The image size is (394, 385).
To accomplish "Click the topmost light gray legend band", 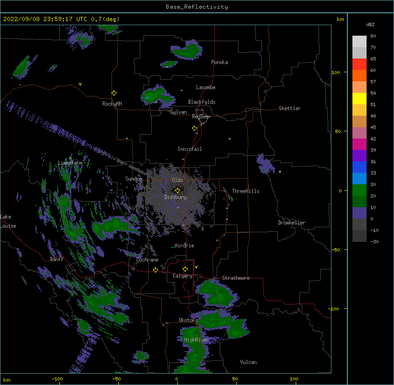I will (x=359, y=42).
